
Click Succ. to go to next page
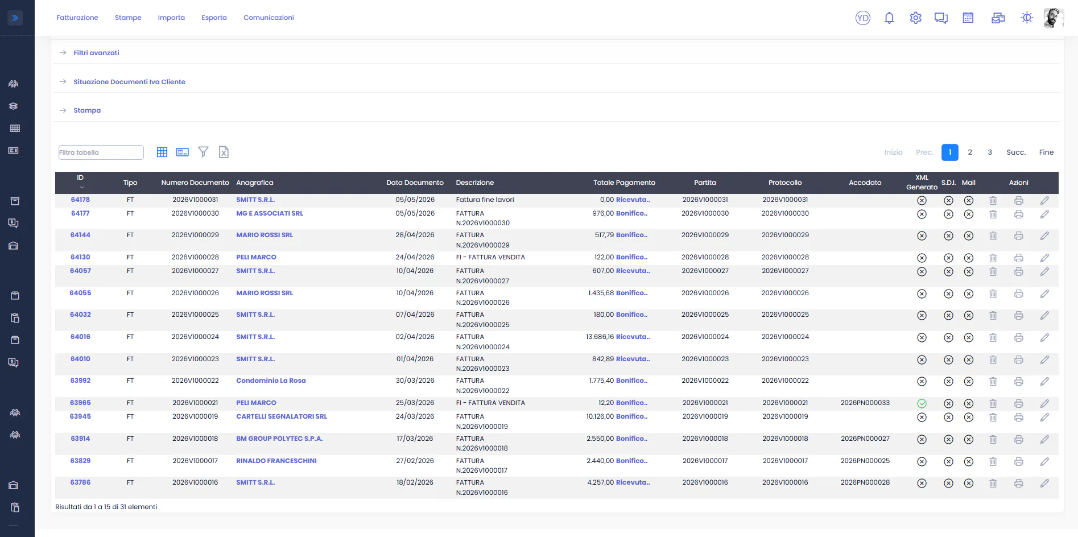pos(1016,152)
